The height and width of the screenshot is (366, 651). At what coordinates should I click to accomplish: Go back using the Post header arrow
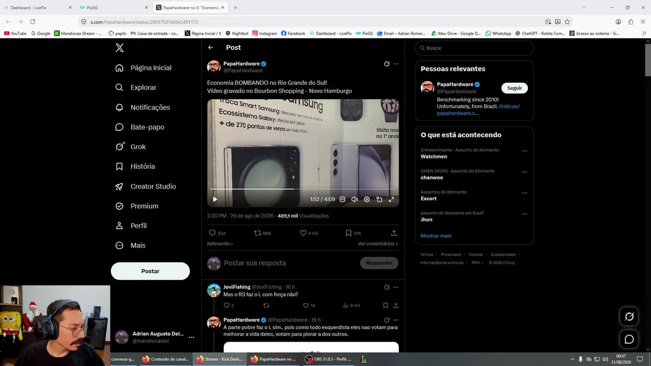211,47
